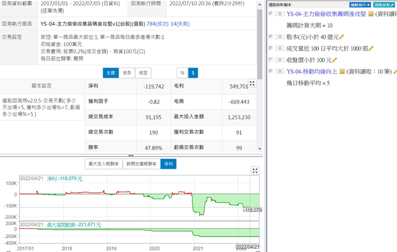Uncheck the YS-04-移動均線向上 condition checkbox
The image size is (397, 252).
pyautogui.click(x=271, y=71)
